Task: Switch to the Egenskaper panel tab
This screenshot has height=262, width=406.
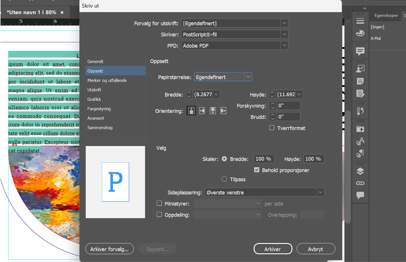Action: [x=386, y=15]
